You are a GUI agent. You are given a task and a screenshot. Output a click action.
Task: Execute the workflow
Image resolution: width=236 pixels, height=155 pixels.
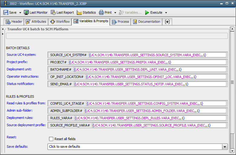(154, 12)
